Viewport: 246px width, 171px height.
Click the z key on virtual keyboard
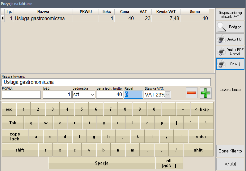(45, 150)
